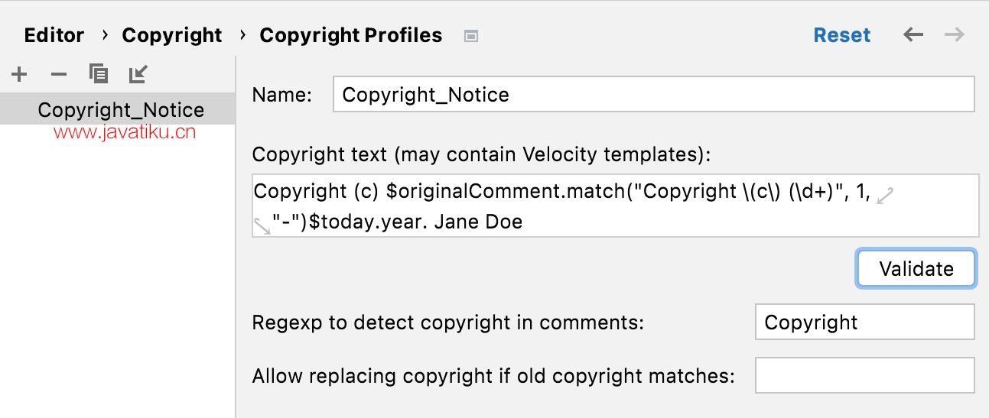
Task: Navigate to Editor breadcrumb
Action: click(54, 35)
